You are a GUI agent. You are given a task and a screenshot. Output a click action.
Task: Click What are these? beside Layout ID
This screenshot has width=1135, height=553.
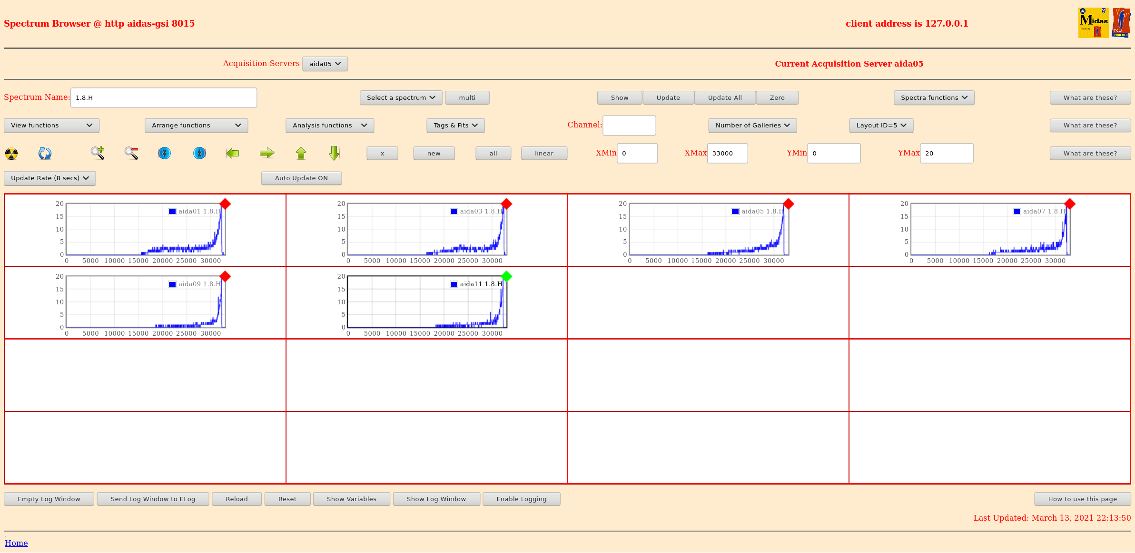pos(1090,126)
